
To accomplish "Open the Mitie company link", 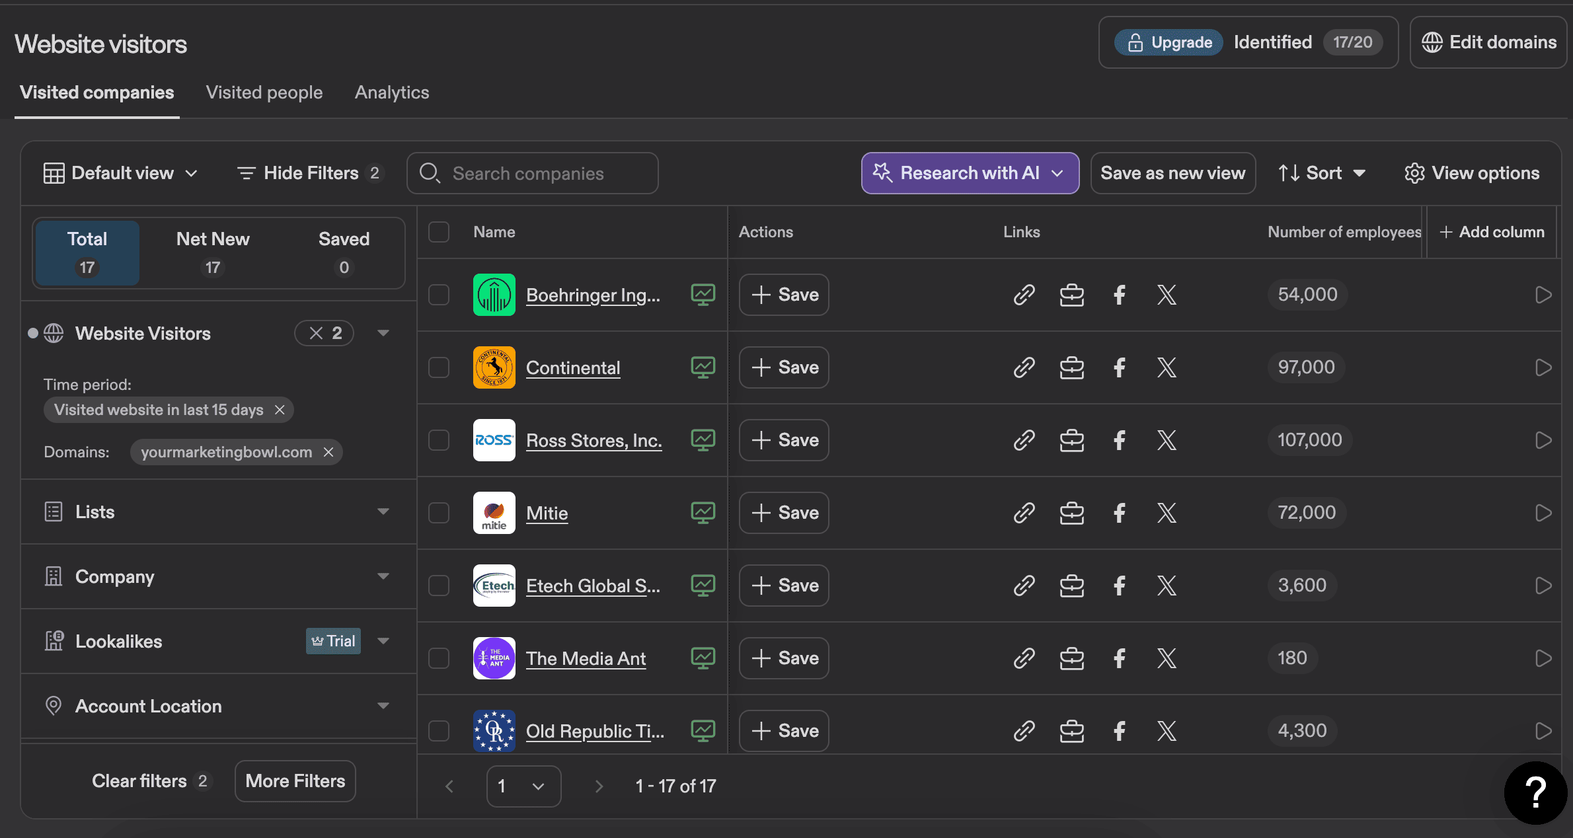I will (547, 513).
